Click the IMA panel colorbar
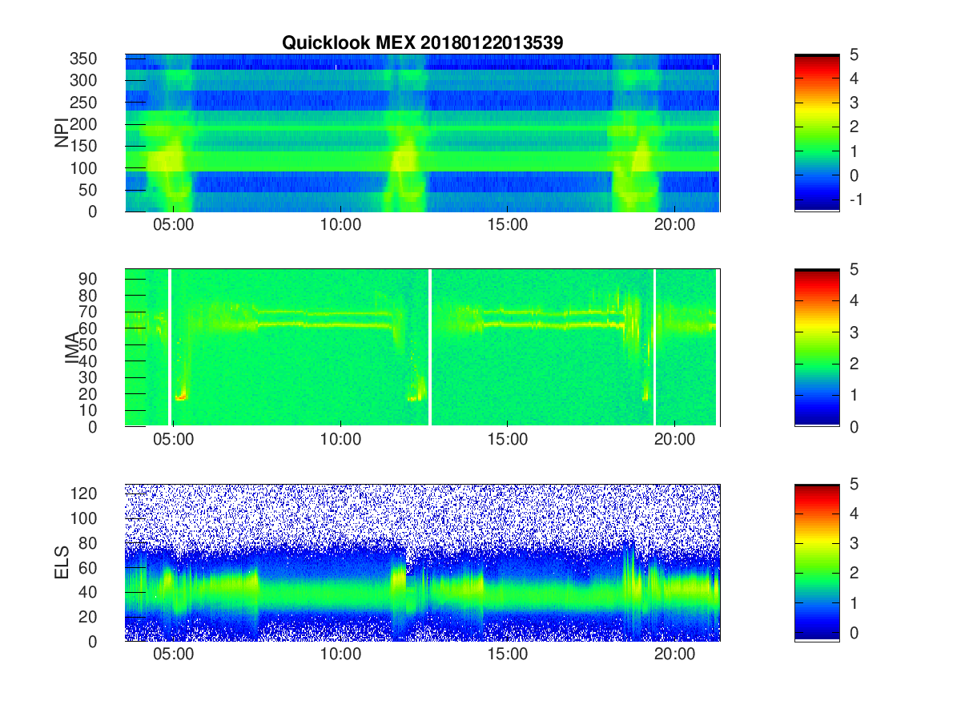961x721 pixels. [x=817, y=348]
